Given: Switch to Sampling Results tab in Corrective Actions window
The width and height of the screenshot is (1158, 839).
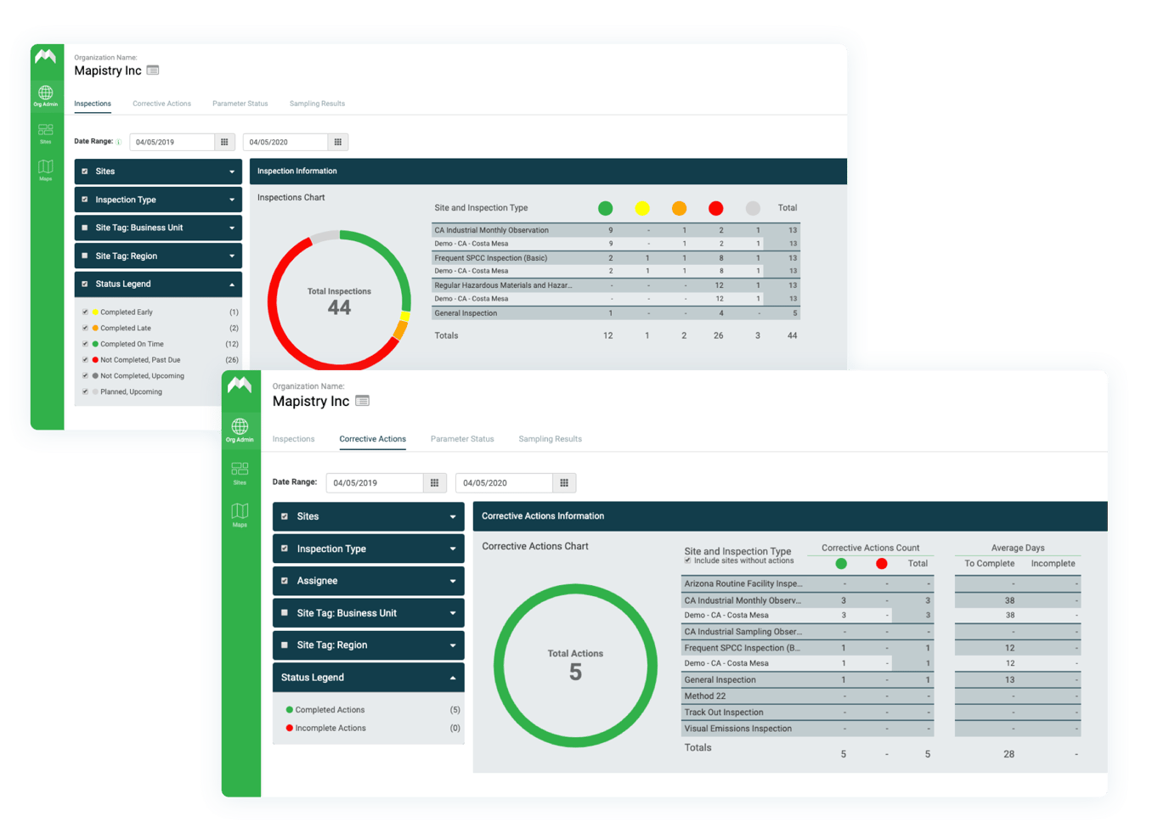Looking at the screenshot, I should click(x=551, y=439).
